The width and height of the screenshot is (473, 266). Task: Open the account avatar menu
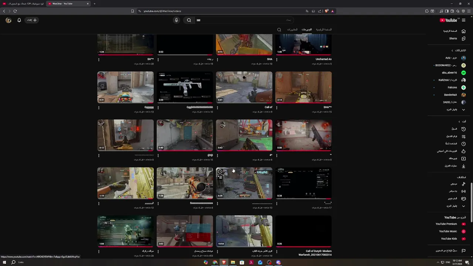click(x=8, y=20)
